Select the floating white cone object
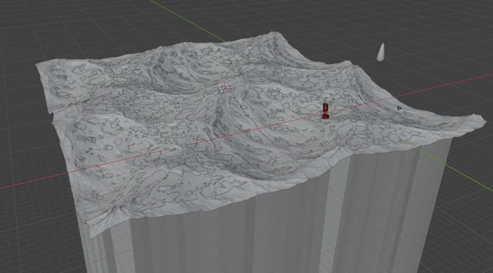Screen dimensions: 493x273 [x=381, y=52]
